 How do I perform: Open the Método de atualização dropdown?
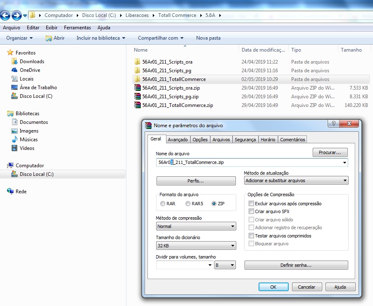(x=296, y=180)
